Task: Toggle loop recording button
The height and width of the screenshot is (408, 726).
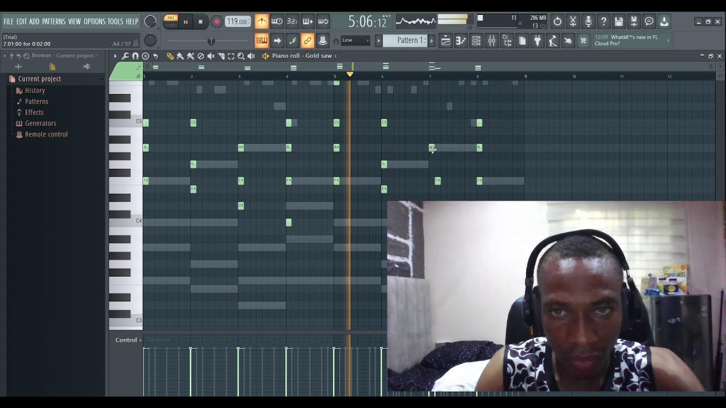Action: click(323, 22)
